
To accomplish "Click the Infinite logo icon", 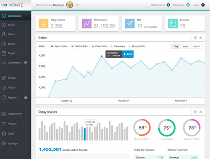I will [x=4, y=5].
